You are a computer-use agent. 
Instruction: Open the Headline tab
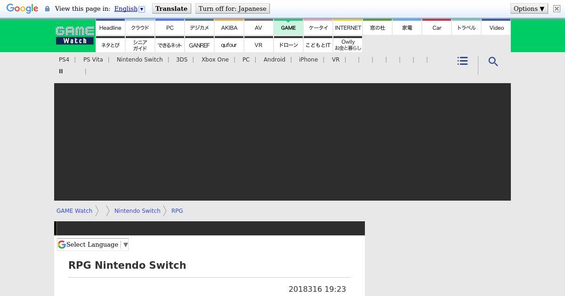pos(110,27)
